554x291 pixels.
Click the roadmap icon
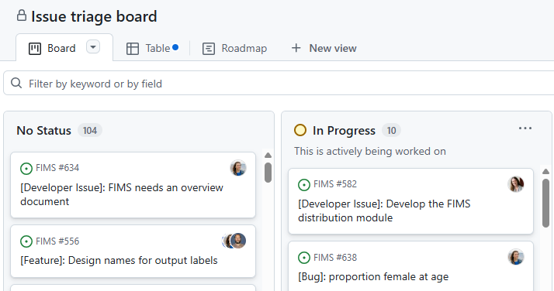point(209,49)
